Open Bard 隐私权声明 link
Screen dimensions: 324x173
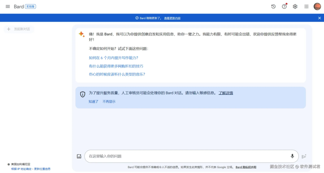click(246, 167)
